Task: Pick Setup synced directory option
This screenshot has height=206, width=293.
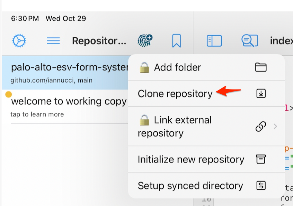Action: tap(190, 186)
